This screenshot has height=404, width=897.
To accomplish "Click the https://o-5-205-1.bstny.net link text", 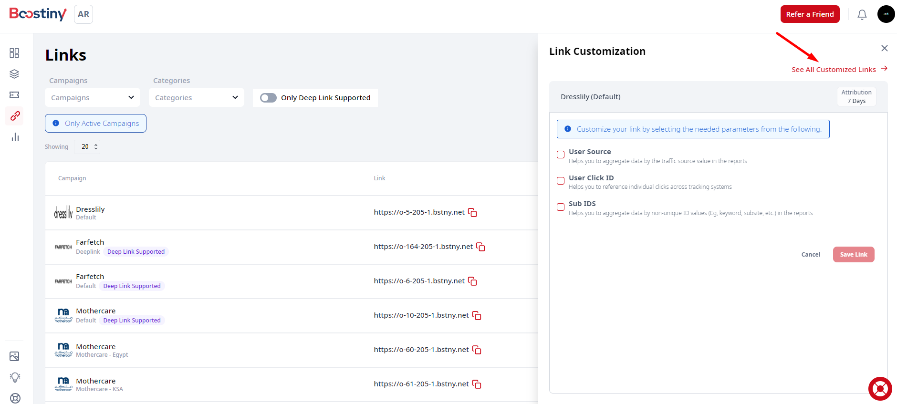I will (x=419, y=212).
